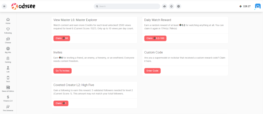Open News & Politics category

(8, 89)
